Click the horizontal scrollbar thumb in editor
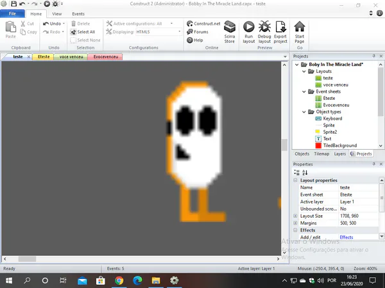 point(27,259)
